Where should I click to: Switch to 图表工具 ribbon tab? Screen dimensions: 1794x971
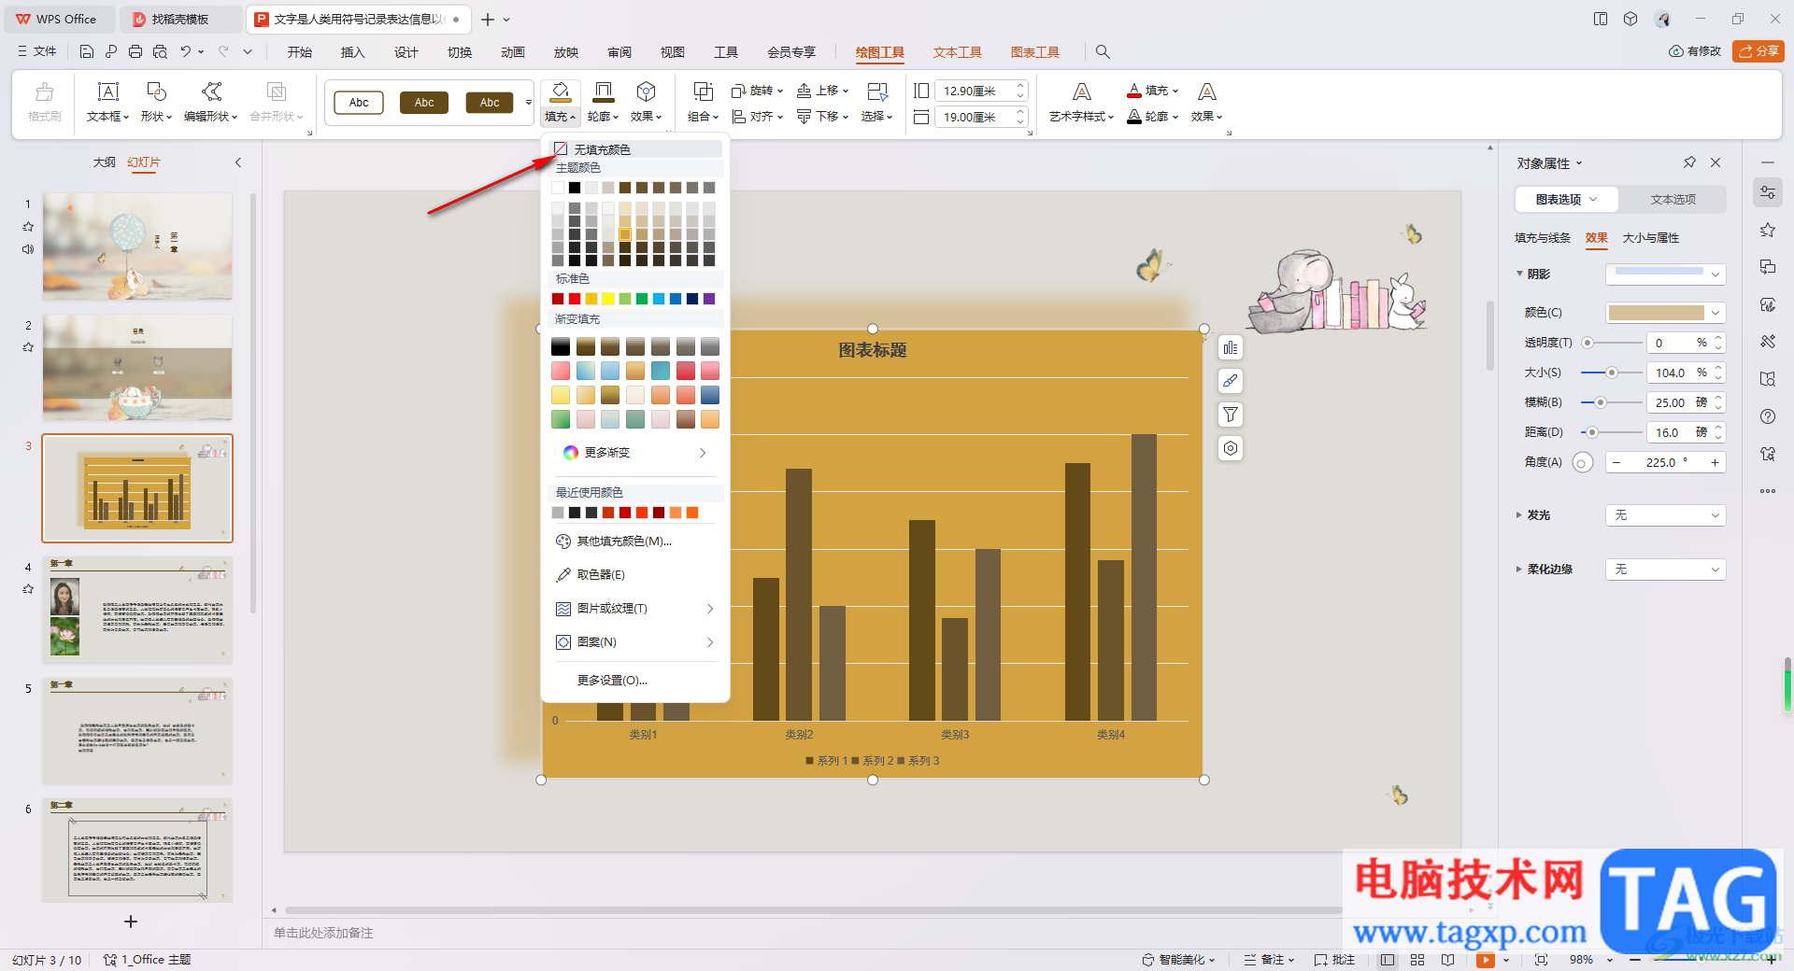pos(1034,52)
